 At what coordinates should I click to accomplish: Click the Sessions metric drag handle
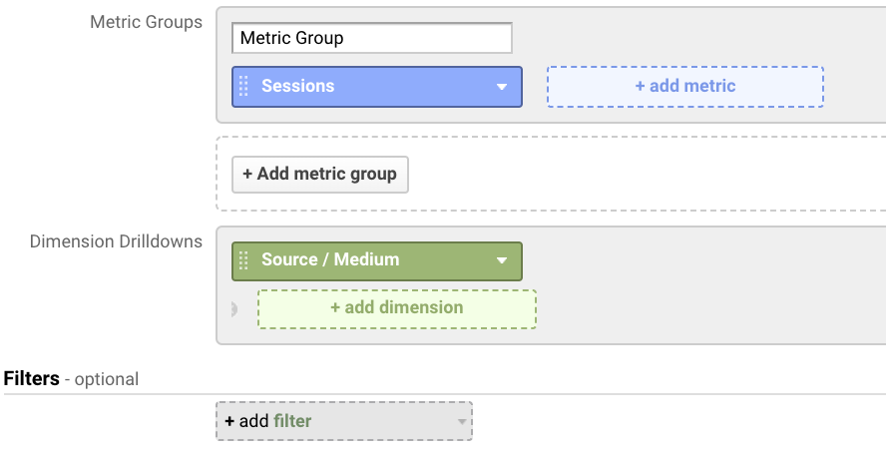243,87
